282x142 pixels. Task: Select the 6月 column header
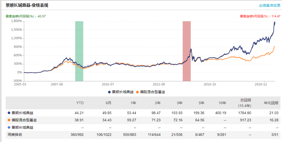click(108, 103)
